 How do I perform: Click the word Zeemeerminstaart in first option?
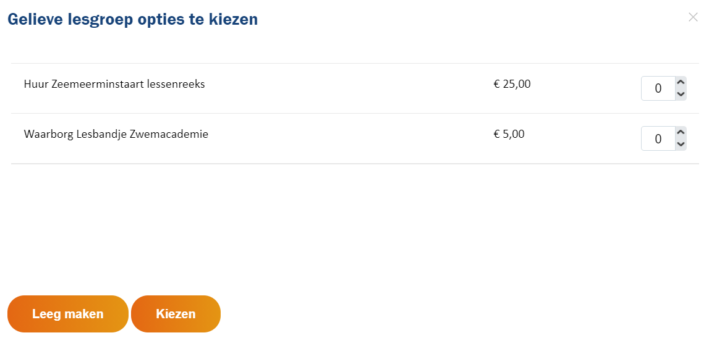[x=98, y=84]
